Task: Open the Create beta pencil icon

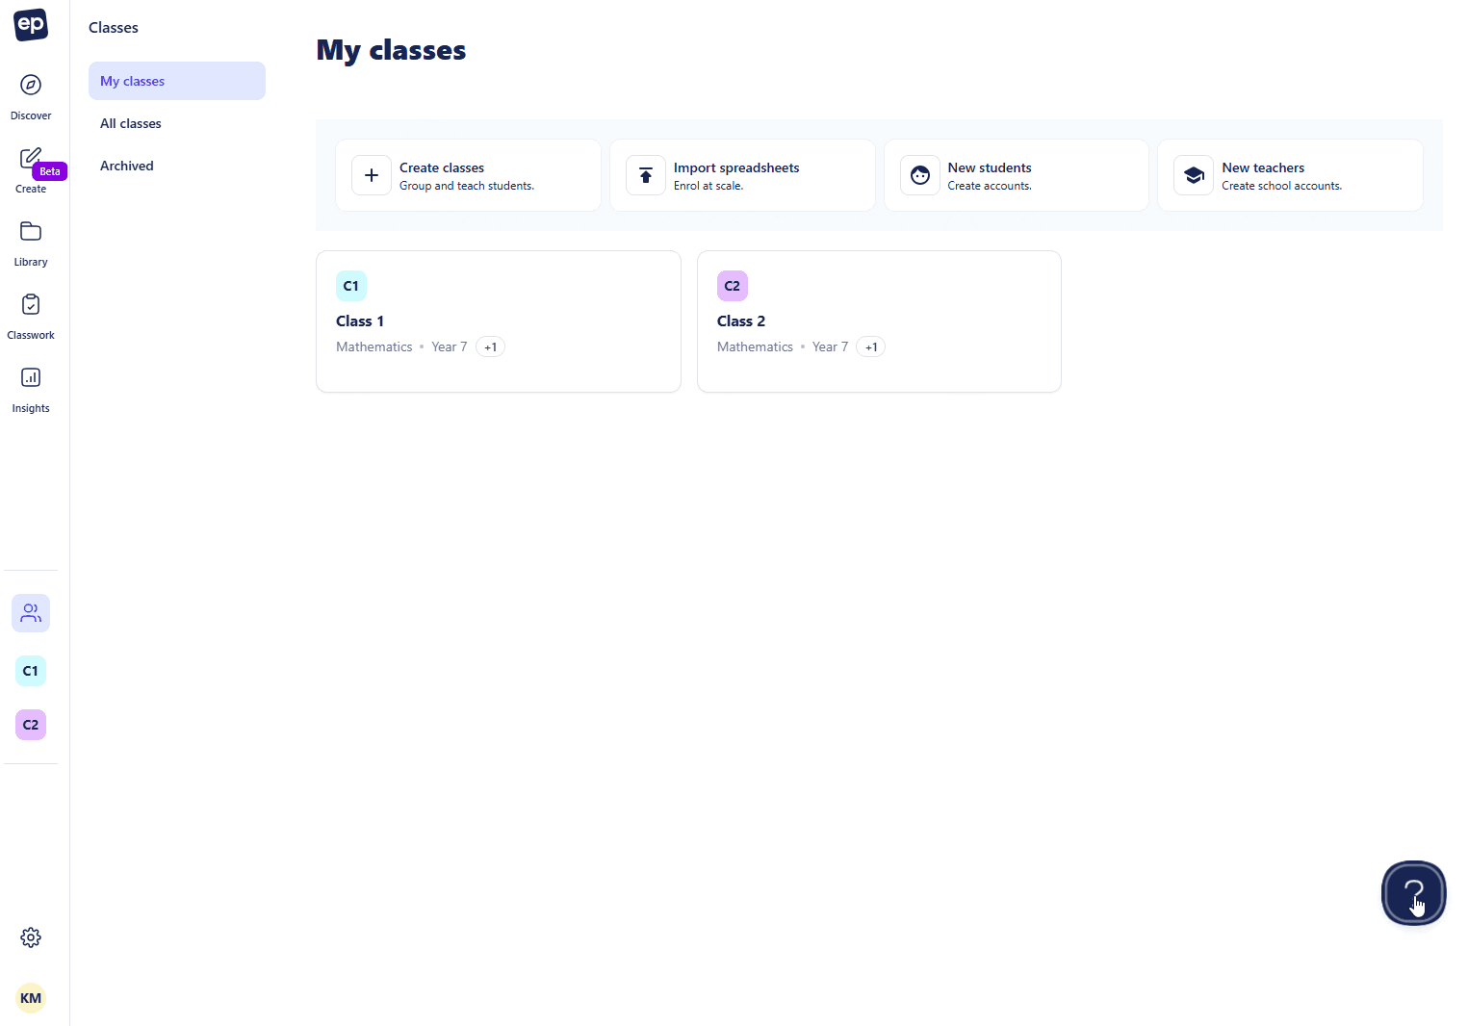Action: tap(31, 158)
